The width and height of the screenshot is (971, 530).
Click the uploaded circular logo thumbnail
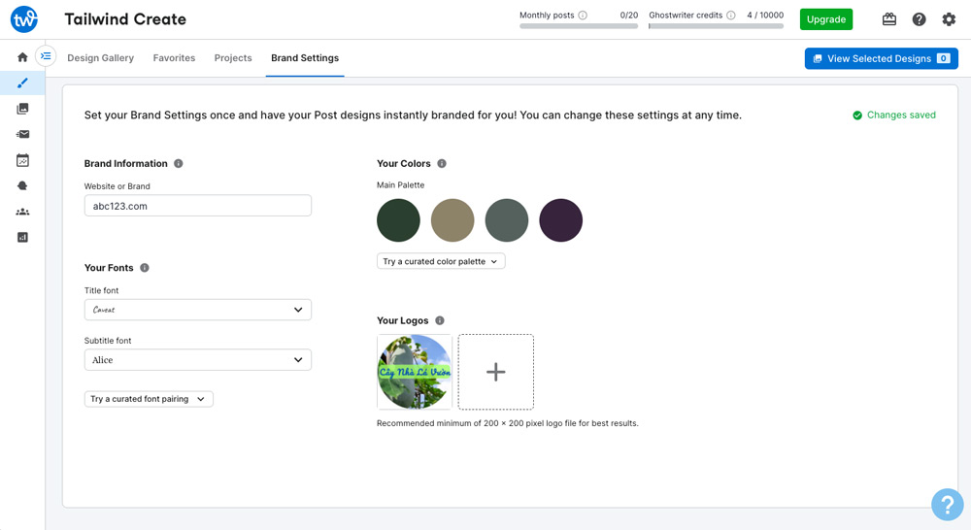415,372
